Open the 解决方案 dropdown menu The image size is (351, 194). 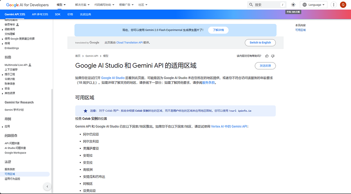[82, 5]
